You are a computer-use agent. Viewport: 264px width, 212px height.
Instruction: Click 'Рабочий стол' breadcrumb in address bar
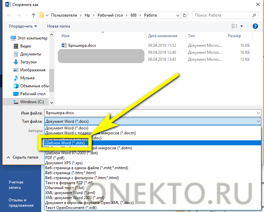click(110, 15)
